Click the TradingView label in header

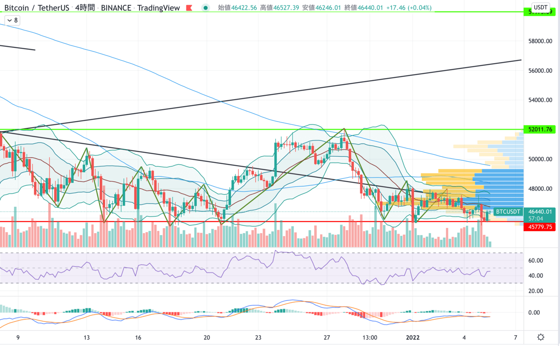pos(159,8)
